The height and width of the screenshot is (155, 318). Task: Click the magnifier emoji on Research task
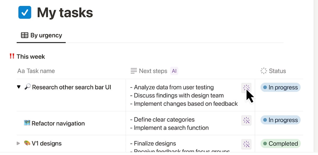[x=27, y=87]
